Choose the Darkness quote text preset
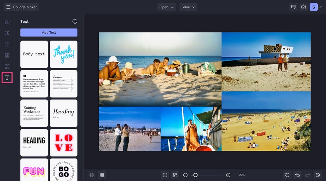The height and width of the screenshot is (181, 326). (34, 84)
